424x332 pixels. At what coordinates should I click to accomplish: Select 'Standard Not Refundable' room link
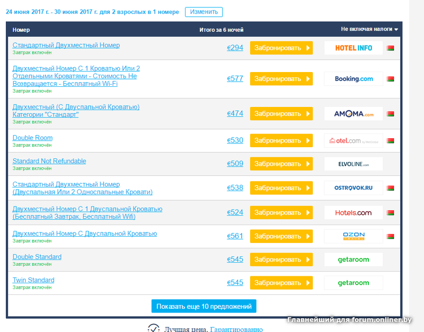coord(49,161)
